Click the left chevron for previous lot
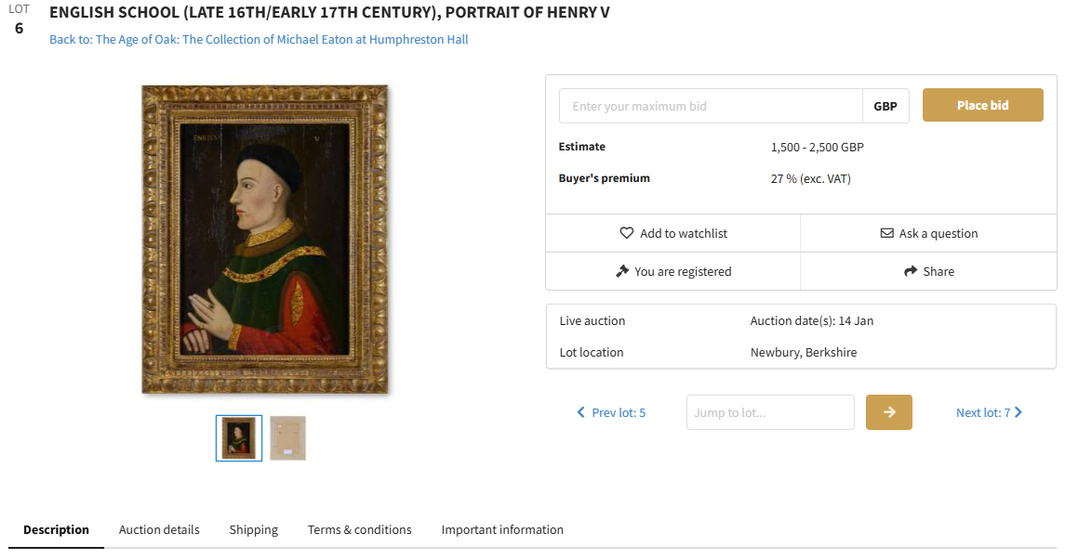The width and height of the screenshot is (1065, 559). point(581,412)
